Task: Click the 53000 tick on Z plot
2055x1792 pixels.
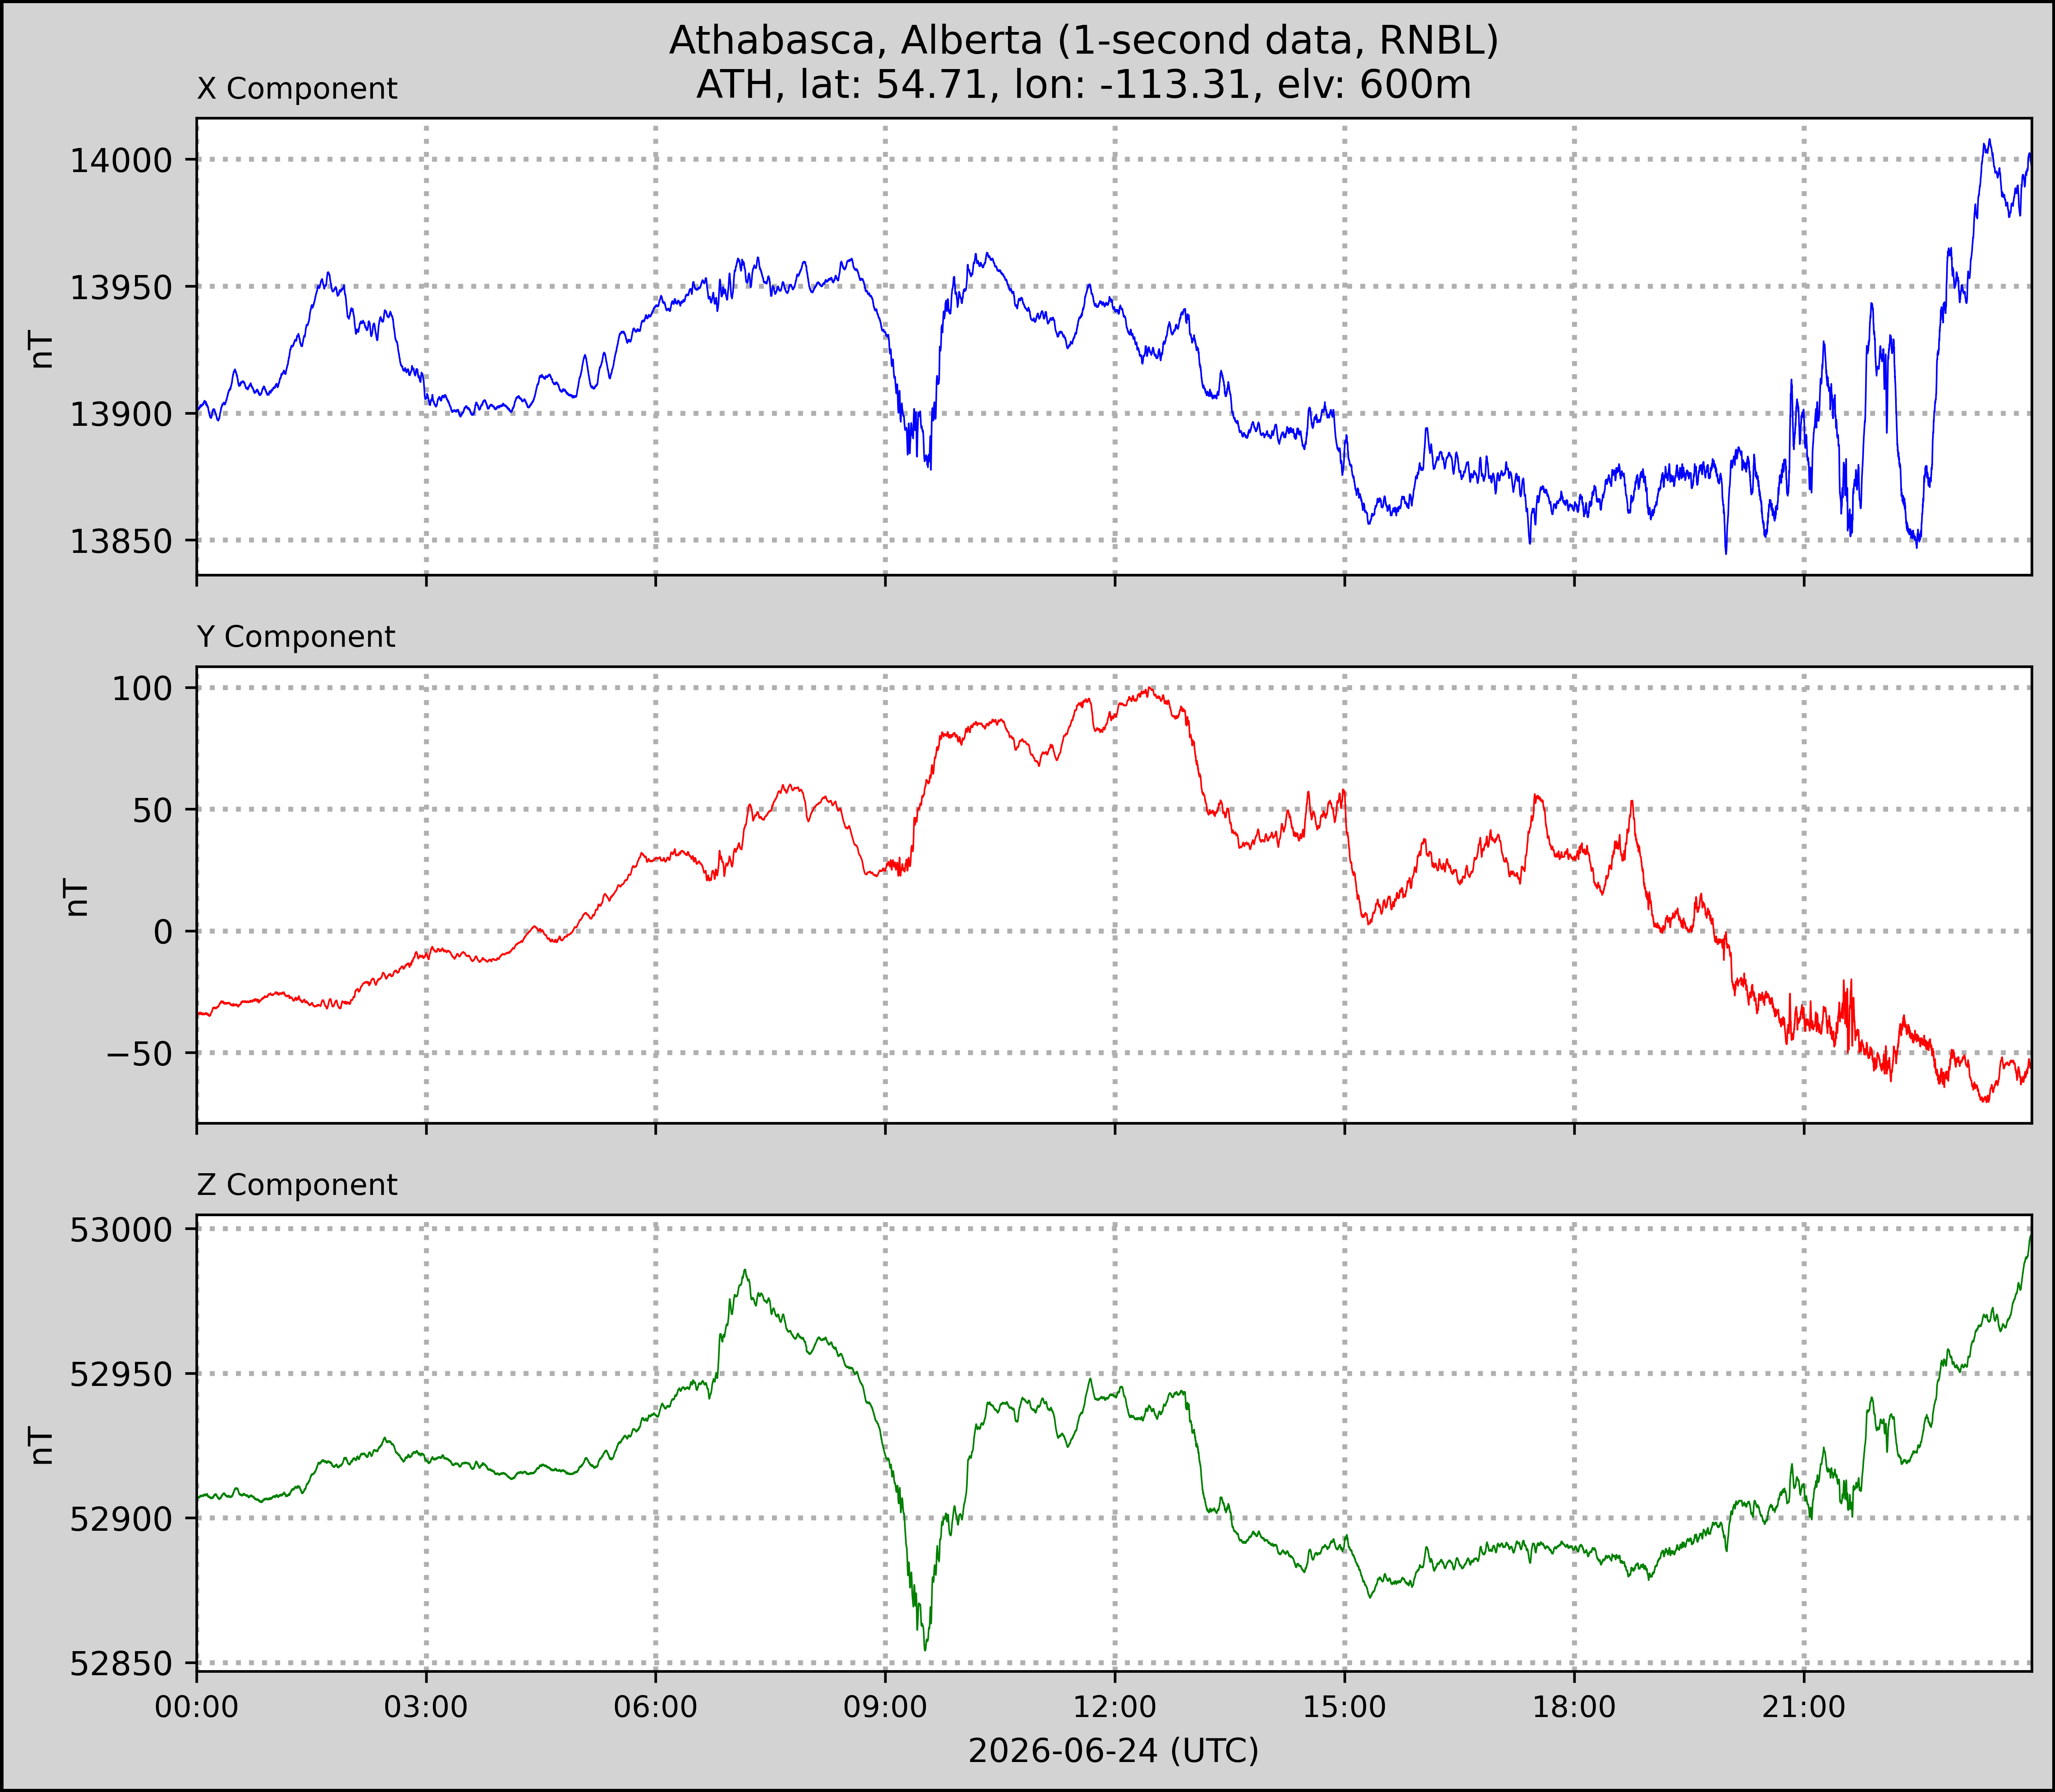Action: click(x=121, y=1230)
